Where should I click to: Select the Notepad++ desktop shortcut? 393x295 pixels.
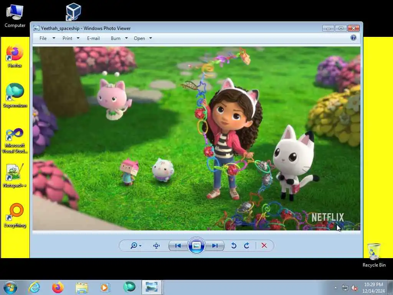pos(15,176)
